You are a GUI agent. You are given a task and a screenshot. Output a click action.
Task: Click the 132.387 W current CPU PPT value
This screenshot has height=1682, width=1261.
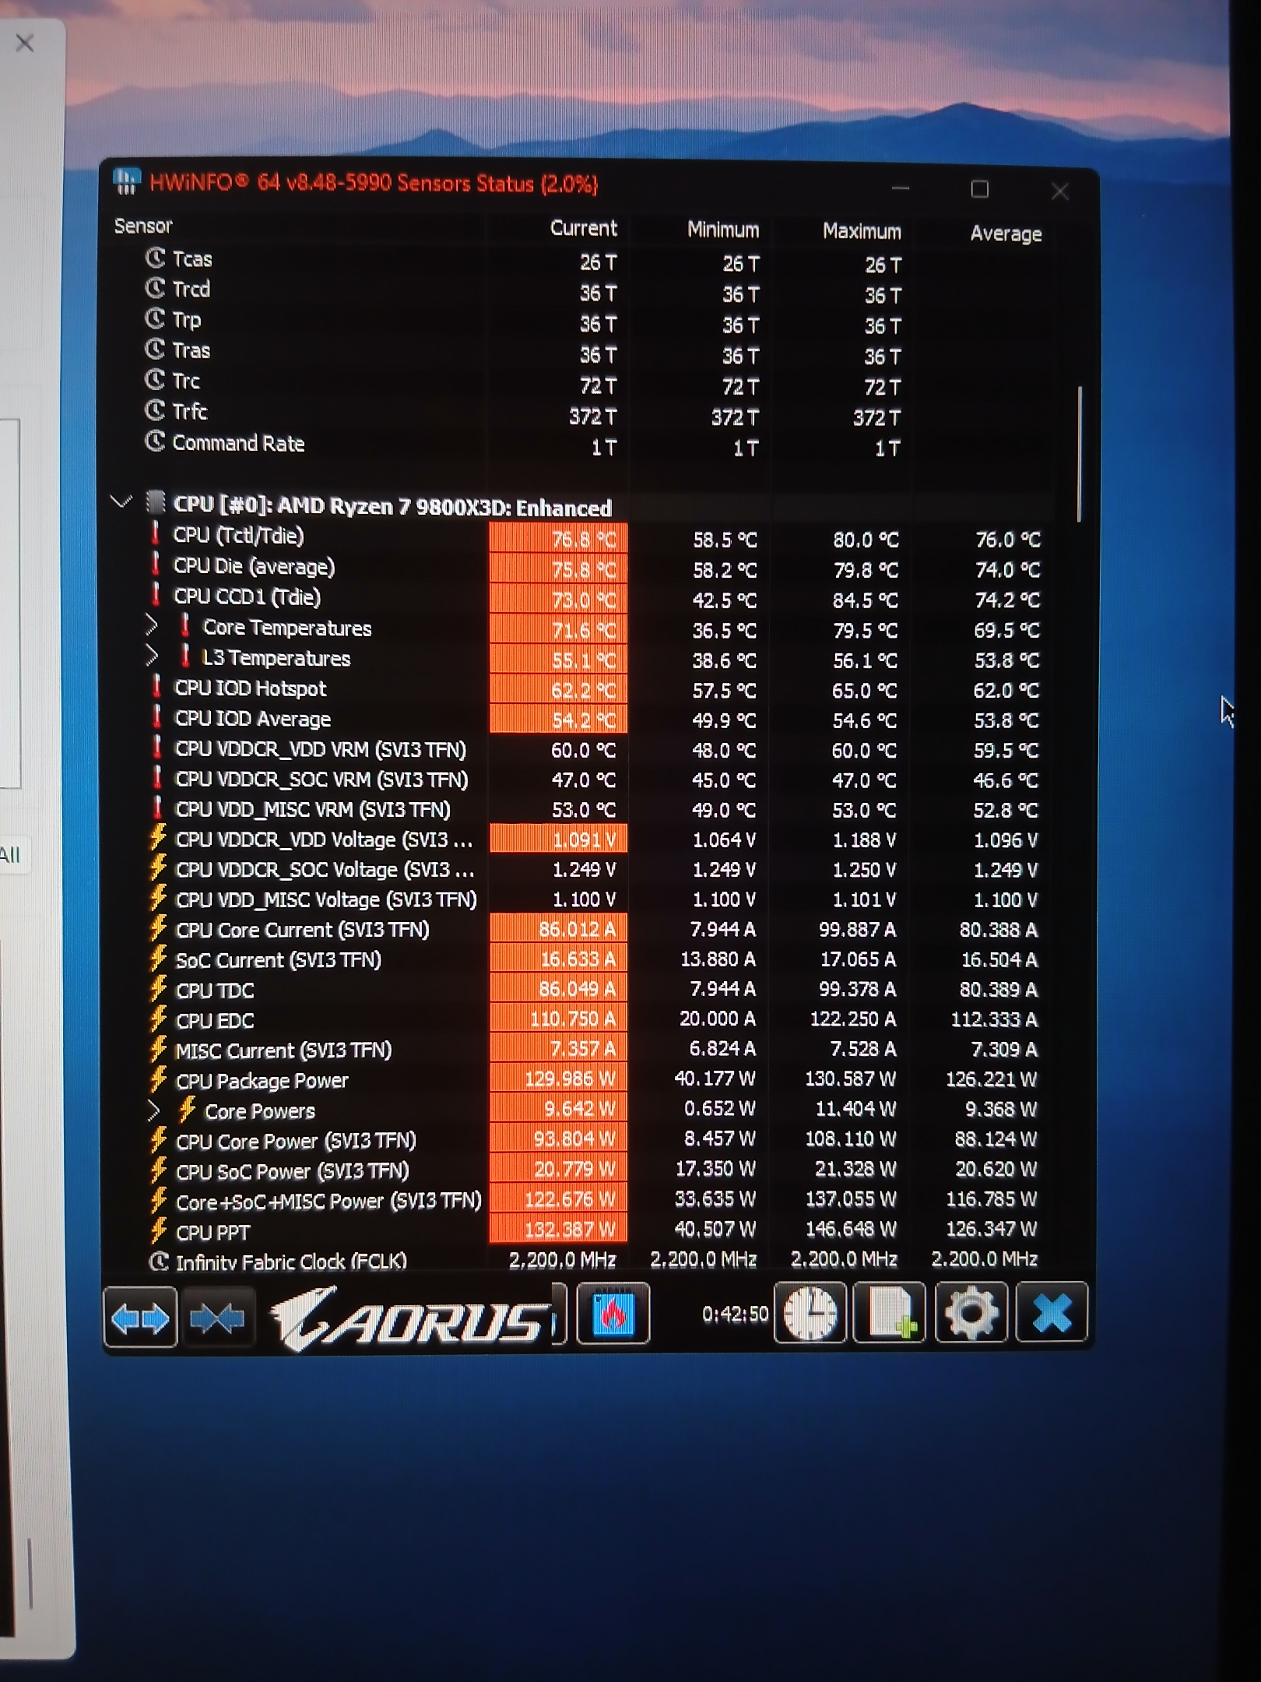pyautogui.click(x=570, y=1230)
